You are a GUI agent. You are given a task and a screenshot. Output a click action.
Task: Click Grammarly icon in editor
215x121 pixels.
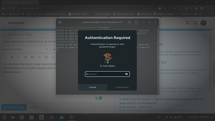click(x=101, y=98)
